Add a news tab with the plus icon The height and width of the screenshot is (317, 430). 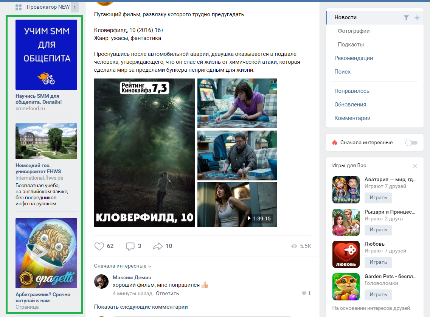417,18
